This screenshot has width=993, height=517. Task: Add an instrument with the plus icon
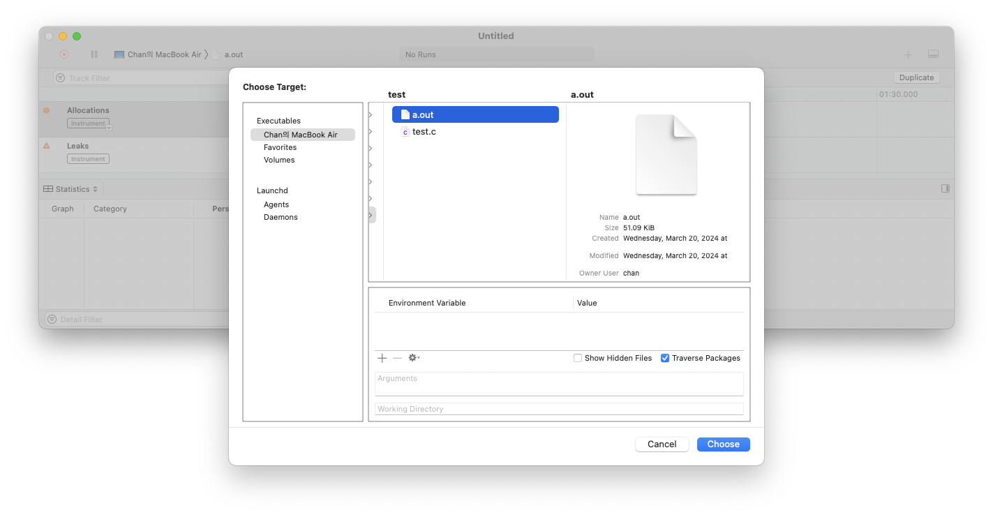click(908, 54)
